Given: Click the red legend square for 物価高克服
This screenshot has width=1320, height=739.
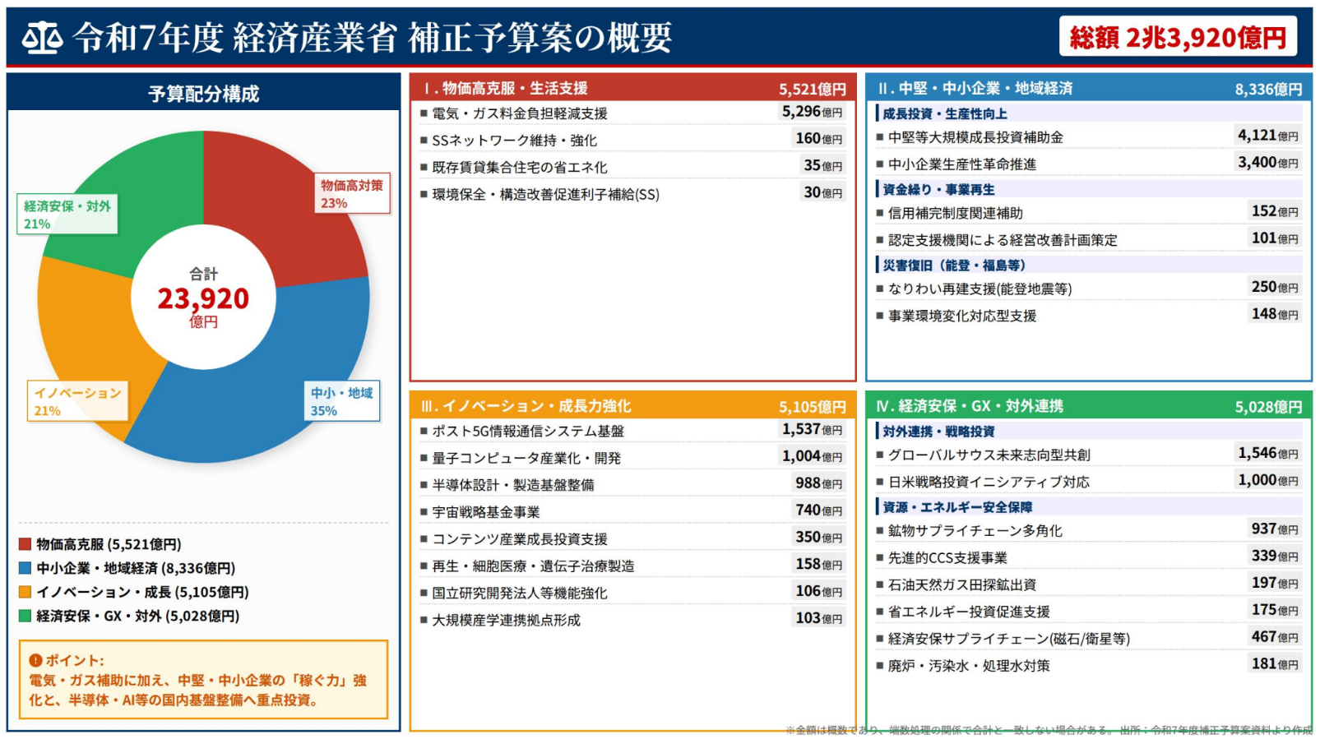Looking at the screenshot, I should coord(25,544).
